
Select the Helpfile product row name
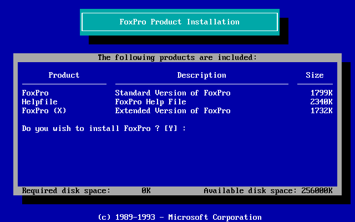click(x=39, y=102)
